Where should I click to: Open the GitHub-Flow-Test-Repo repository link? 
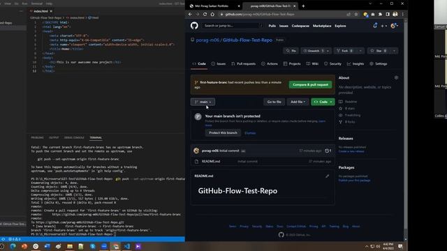point(247,40)
